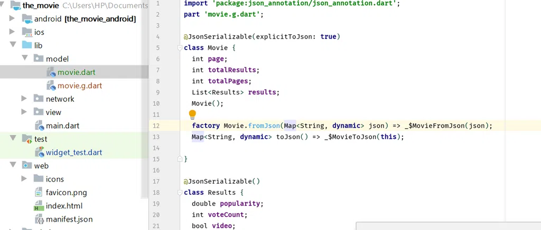Click the widget_test.dart file icon
The height and width of the screenshot is (230, 541).
click(x=39, y=152)
